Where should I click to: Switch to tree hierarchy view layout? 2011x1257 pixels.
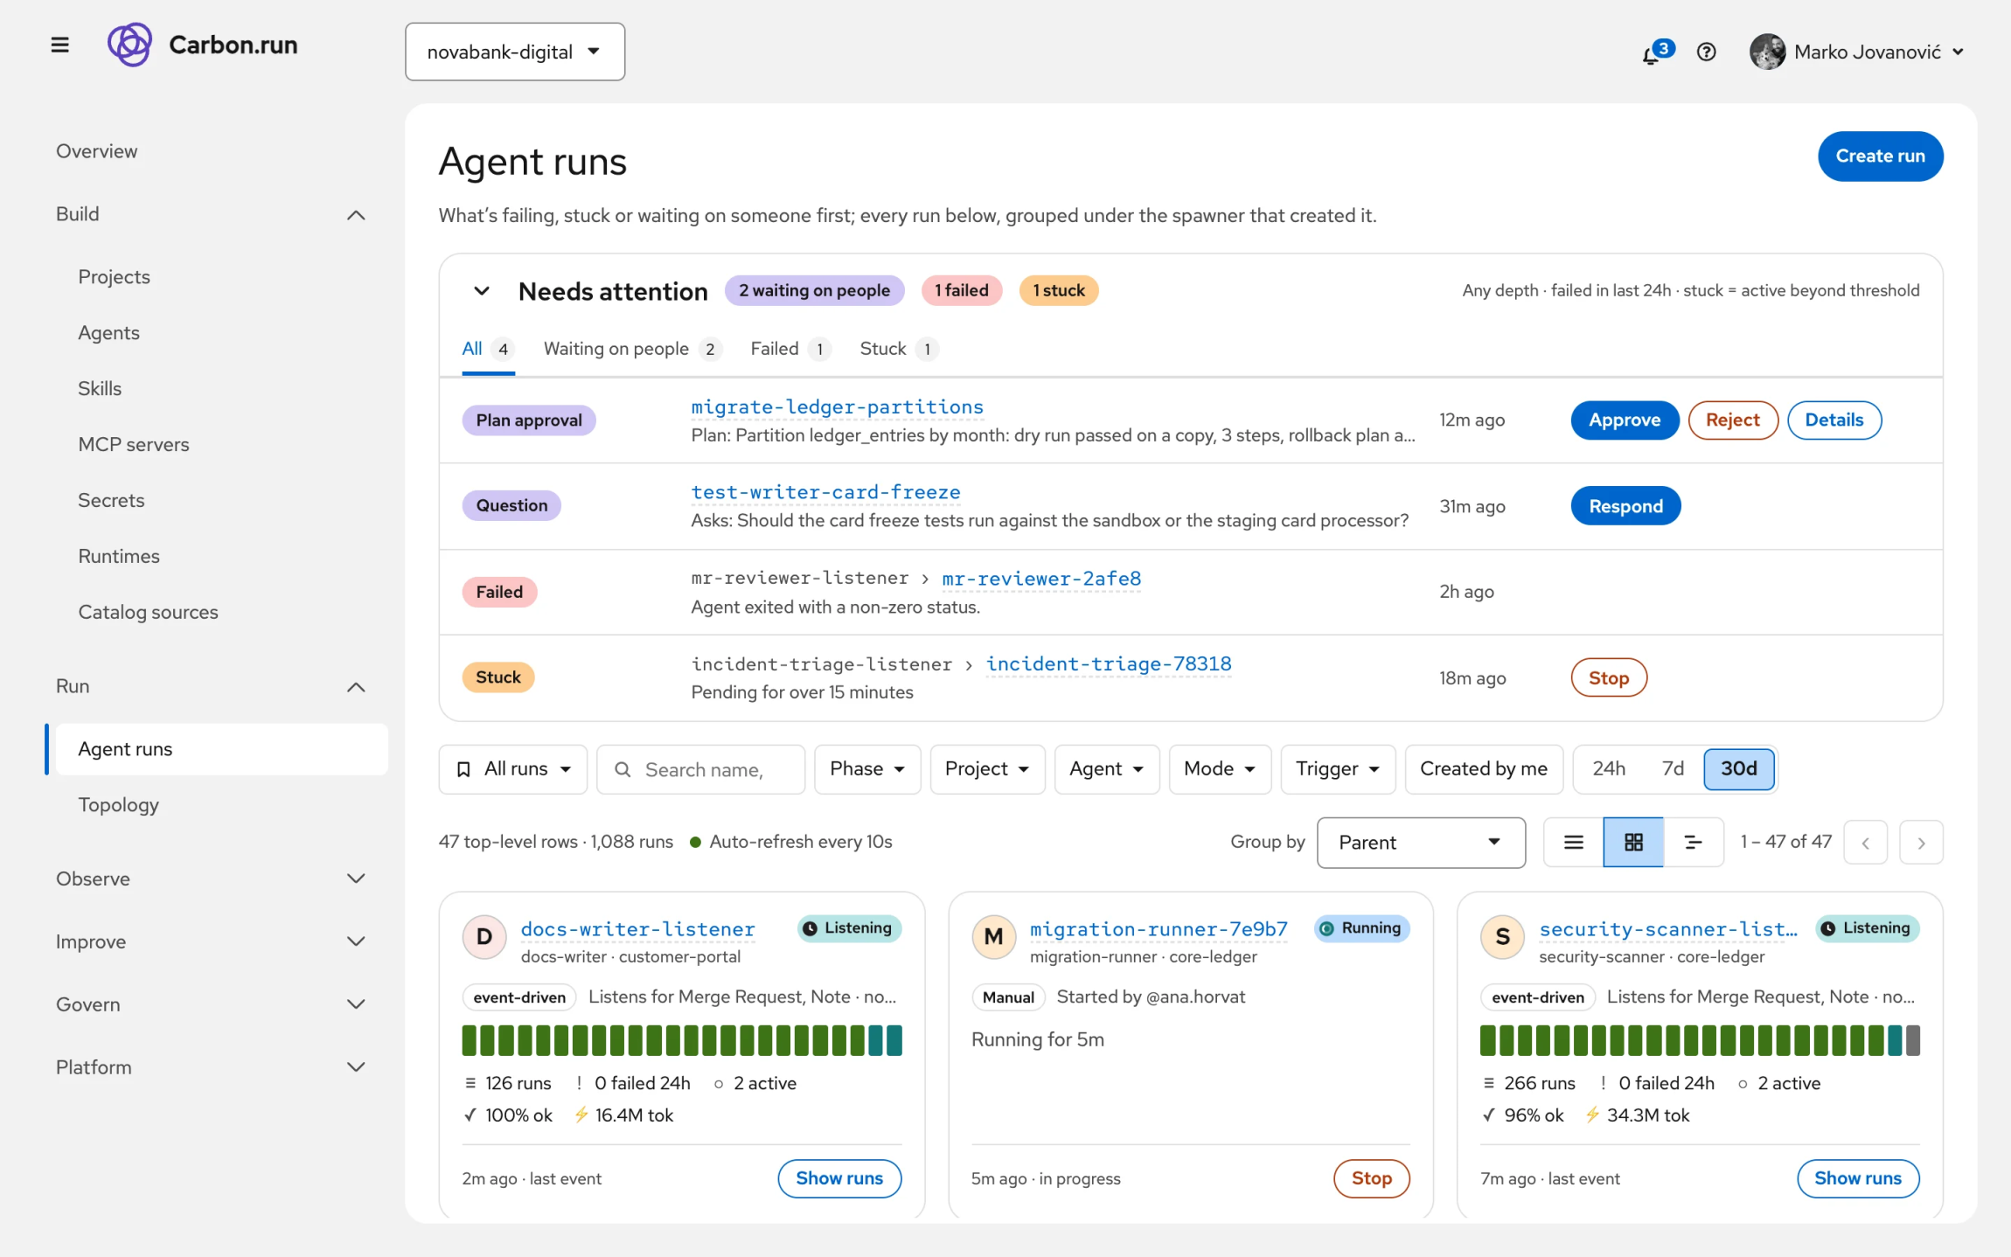[1693, 842]
